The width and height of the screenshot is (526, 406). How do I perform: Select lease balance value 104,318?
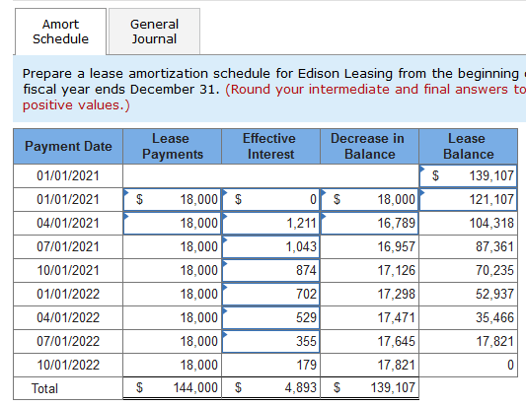[x=469, y=223]
